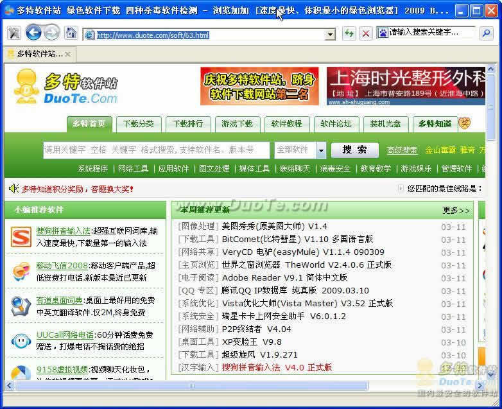
Task: Open the 网络工具 category
Action: click(133, 169)
